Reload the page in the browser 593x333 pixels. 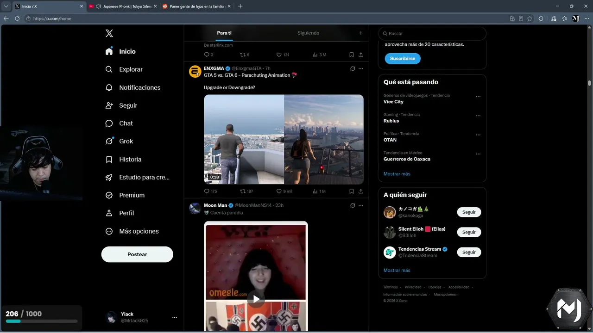[x=17, y=18]
